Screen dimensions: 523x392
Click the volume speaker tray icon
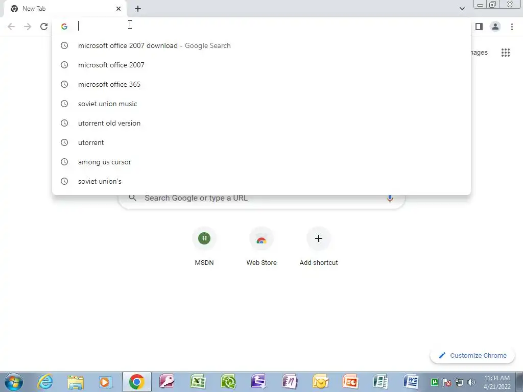(471, 382)
